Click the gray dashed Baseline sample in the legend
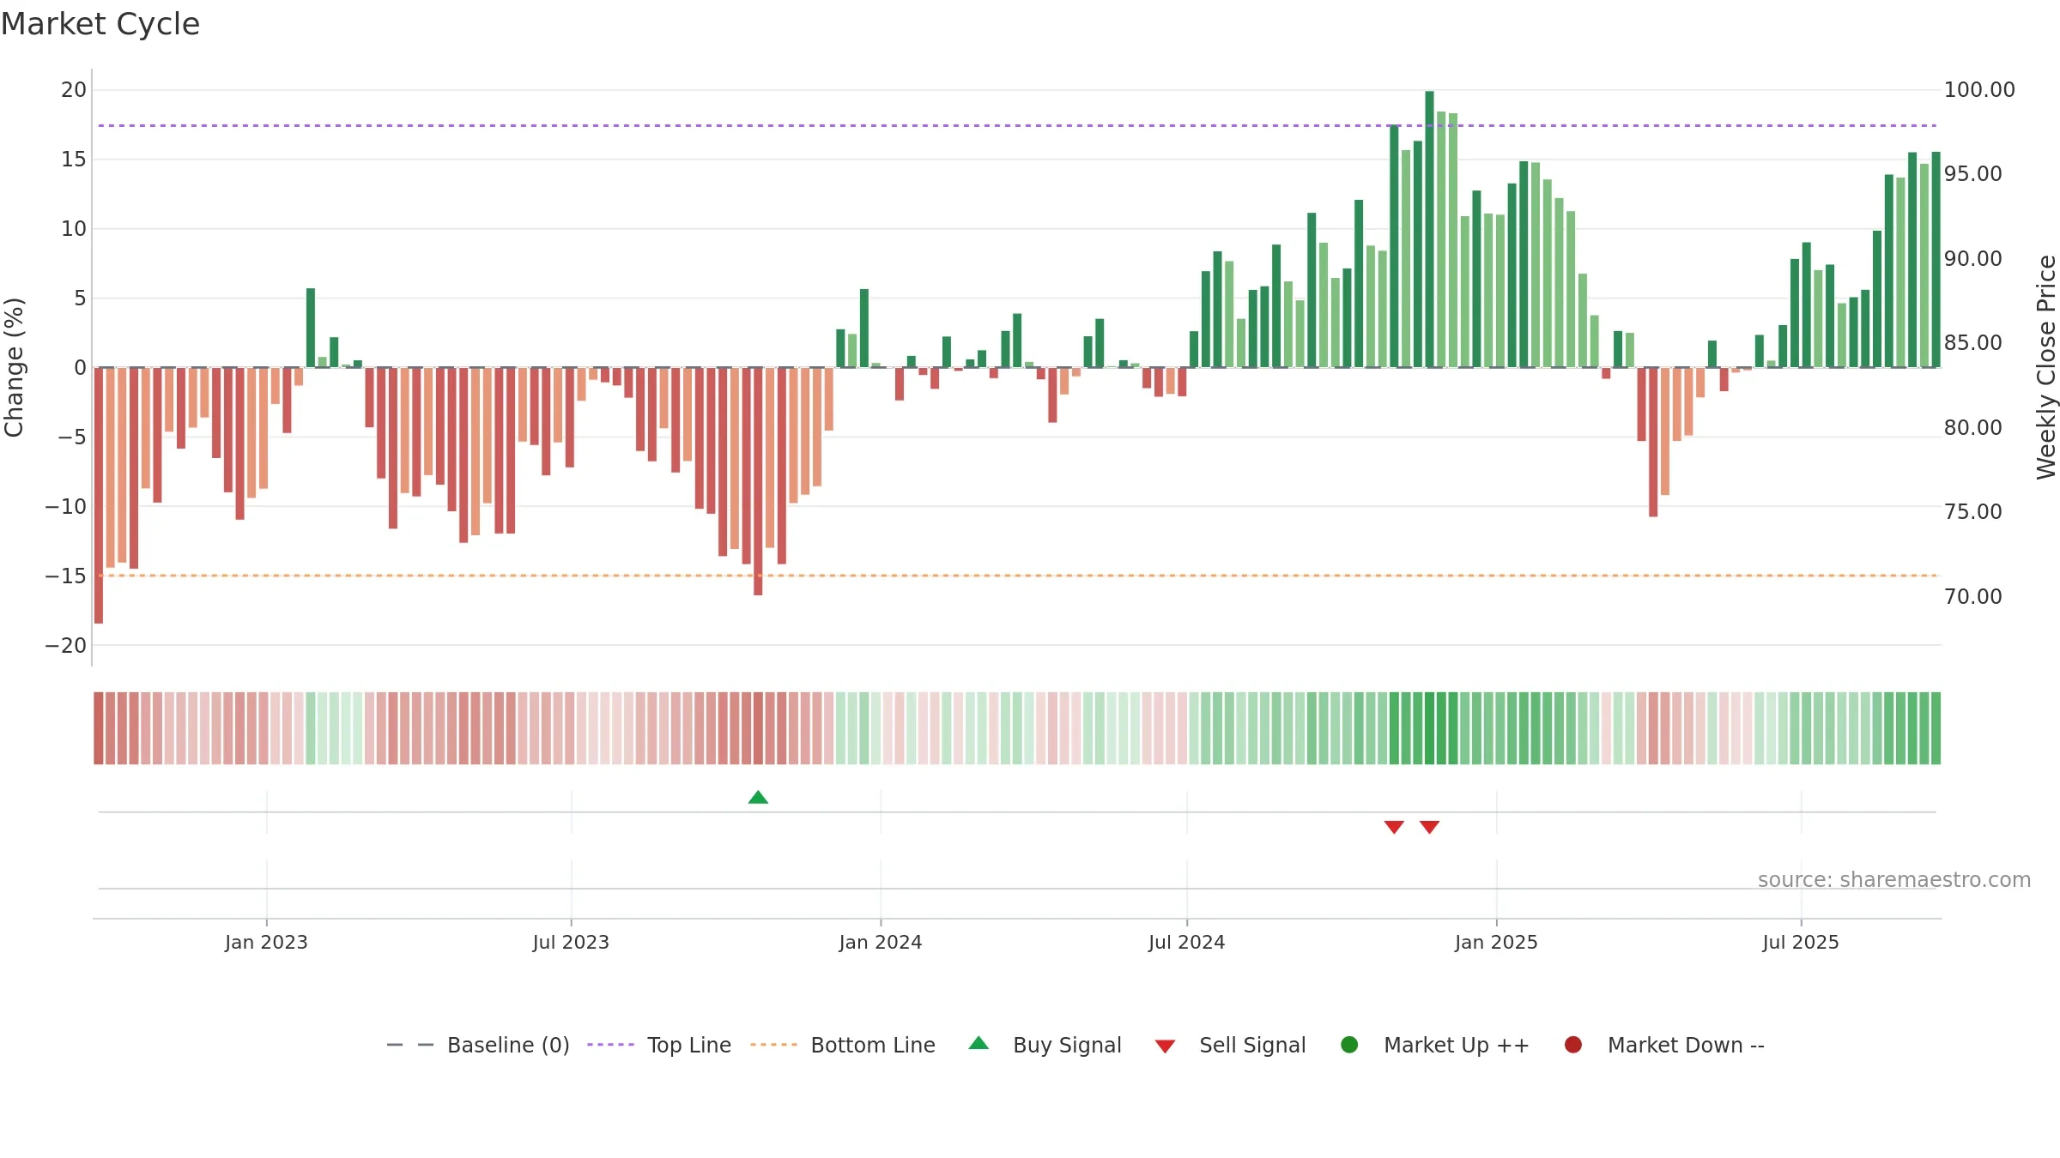2060x1158 pixels. [410, 1045]
